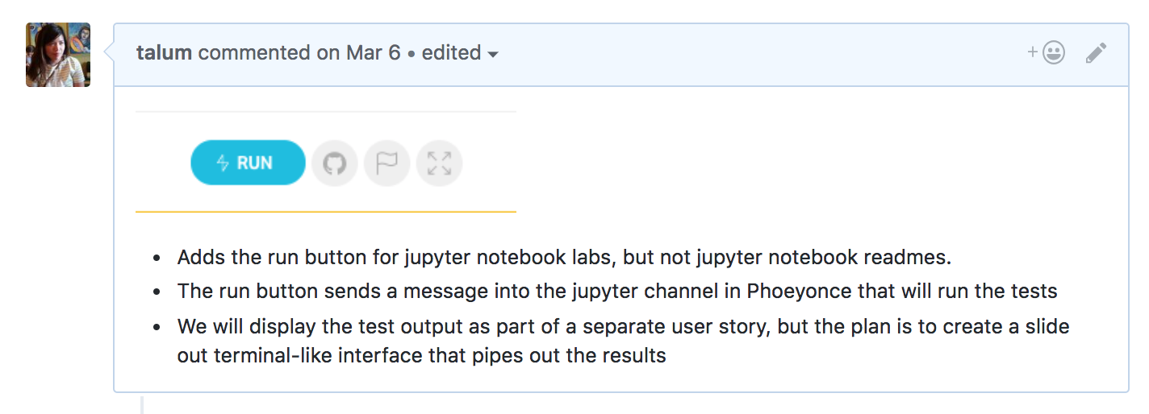Click the lightning bolt on RUN button
The width and height of the screenshot is (1149, 414).
pos(224,164)
